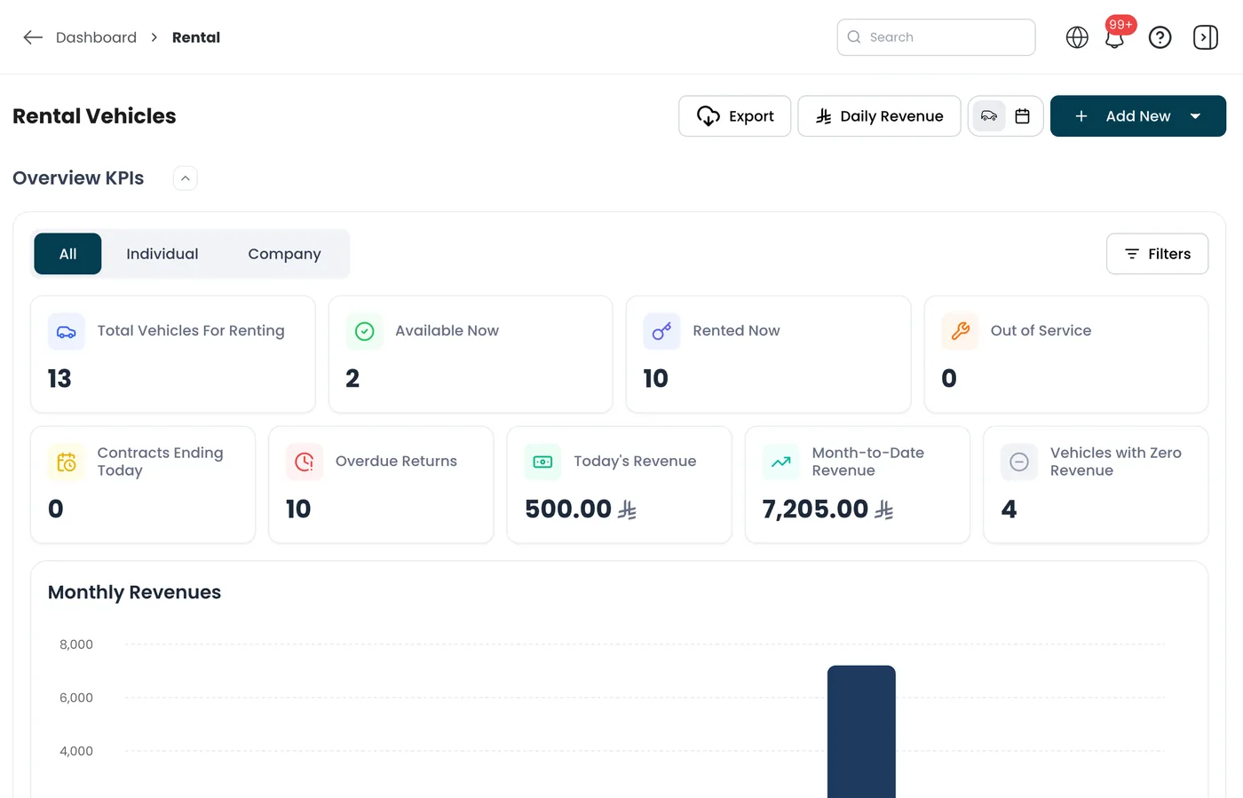Click the Rental Vehicles heading
The height and width of the screenshot is (798, 1243).
pyautogui.click(x=94, y=116)
